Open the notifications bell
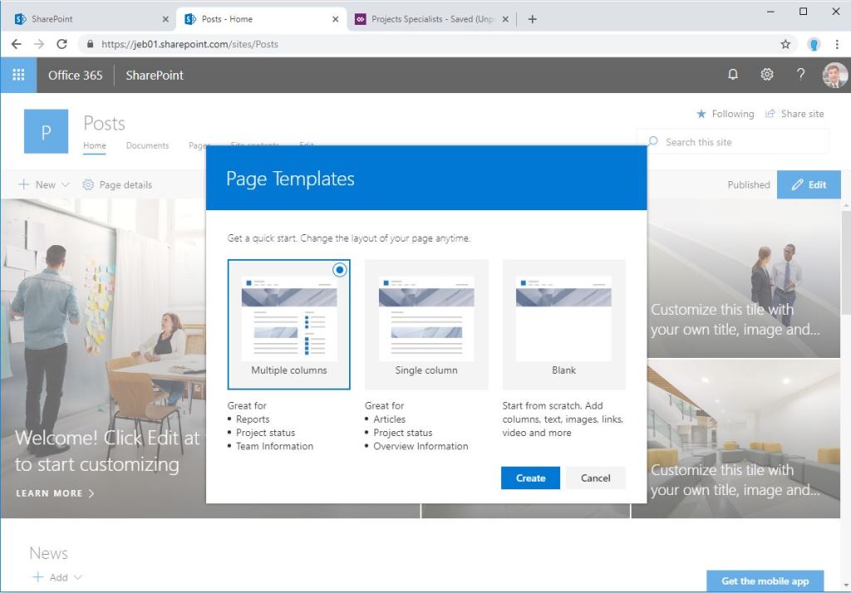Screen dimensions: 851x593 pos(732,74)
